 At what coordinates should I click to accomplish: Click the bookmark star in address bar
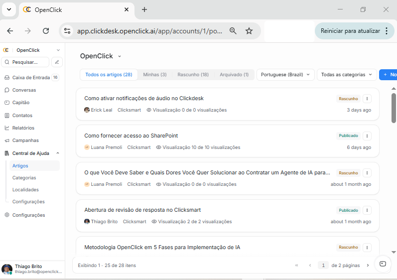[x=249, y=31]
